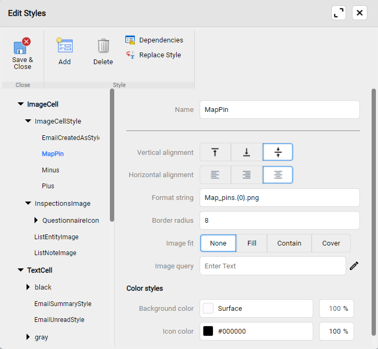Screen dimensions: 378x349
Task: Click the Replace Style icon
Action: [x=130, y=55]
